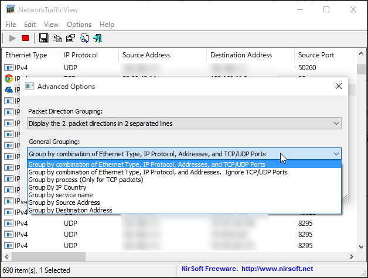
Task: Close the Advanced Options dialog
Action: tap(339, 86)
